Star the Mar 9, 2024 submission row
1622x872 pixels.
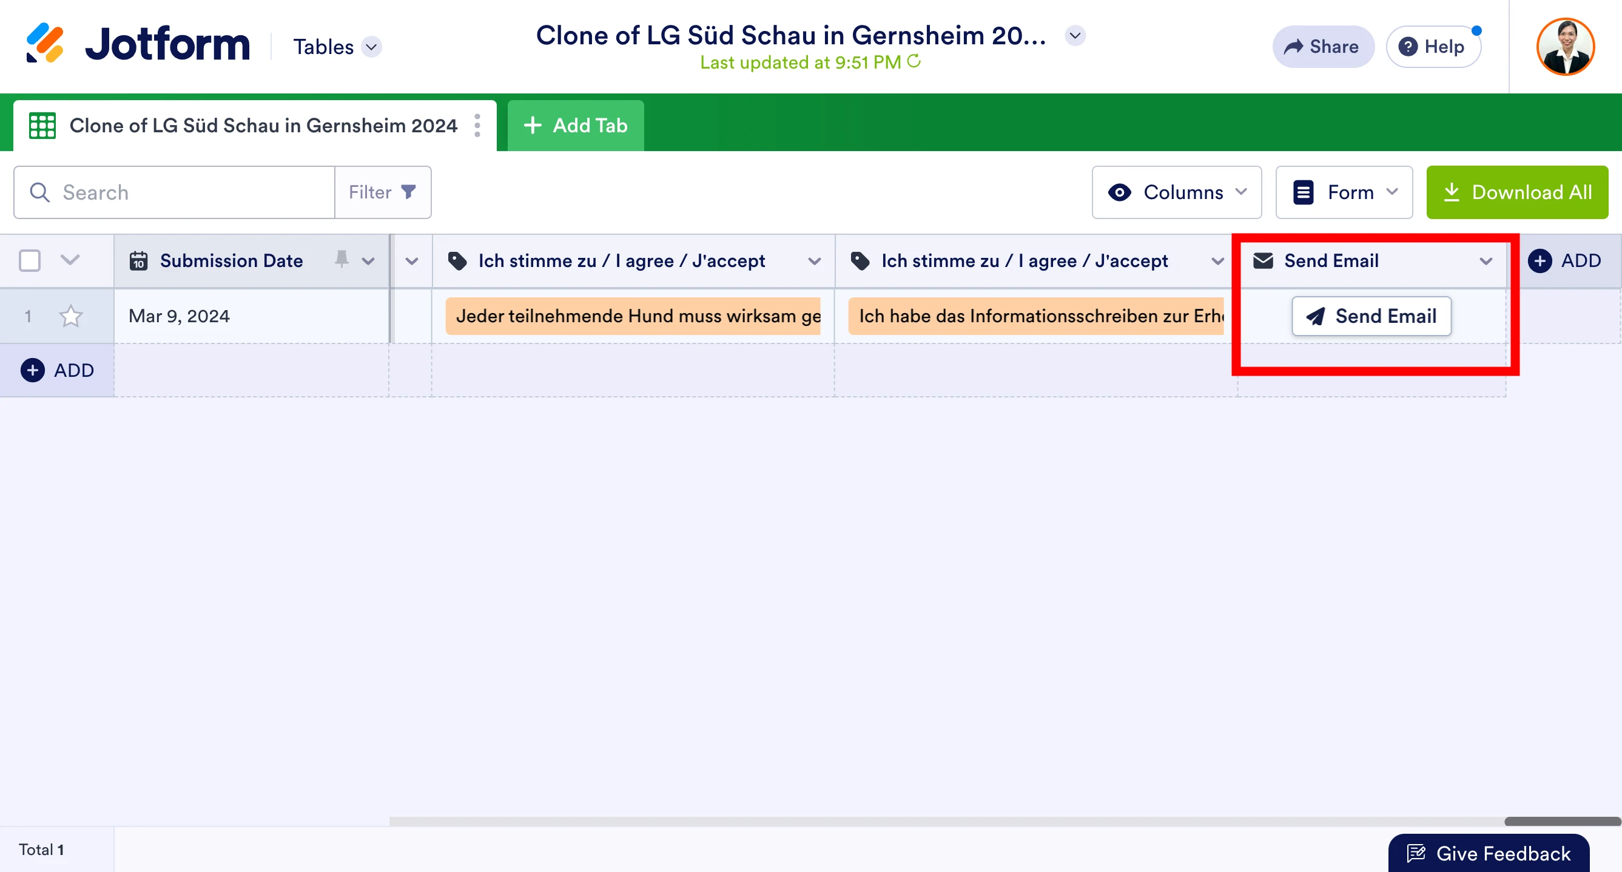(x=70, y=316)
